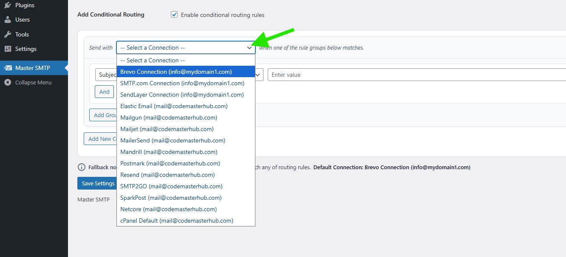Click the Fallback info circle icon

coord(82,167)
